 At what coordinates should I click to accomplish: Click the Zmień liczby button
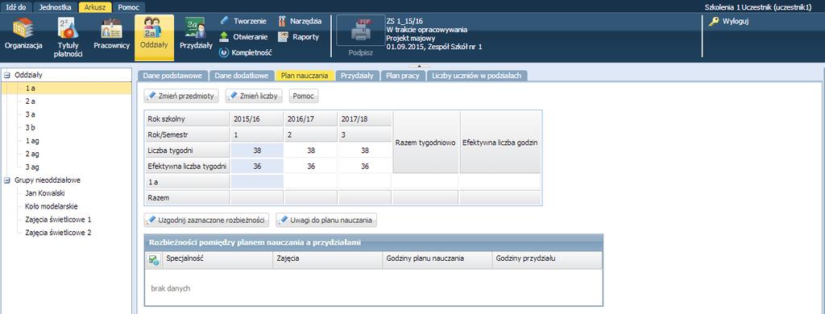tap(255, 97)
